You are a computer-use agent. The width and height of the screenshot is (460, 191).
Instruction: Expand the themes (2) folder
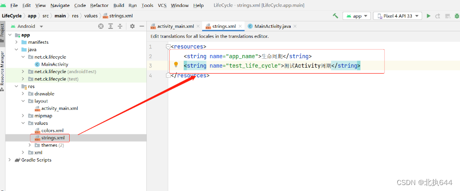(x=29, y=145)
